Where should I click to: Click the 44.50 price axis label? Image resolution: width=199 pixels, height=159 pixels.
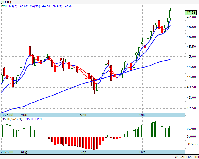(x=191, y=67)
